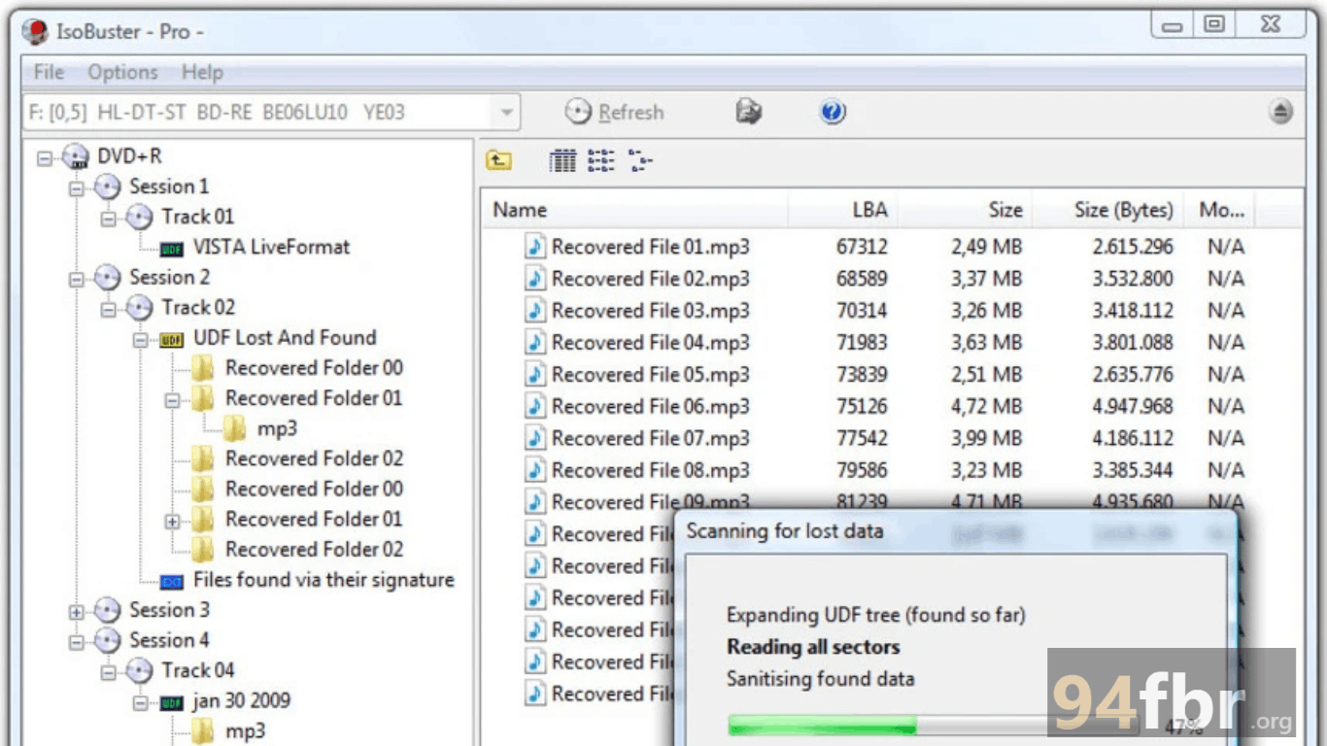This screenshot has width=1327, height=746.
Task: Click size value 4,72 MB
Action: [x=986, y=406]
